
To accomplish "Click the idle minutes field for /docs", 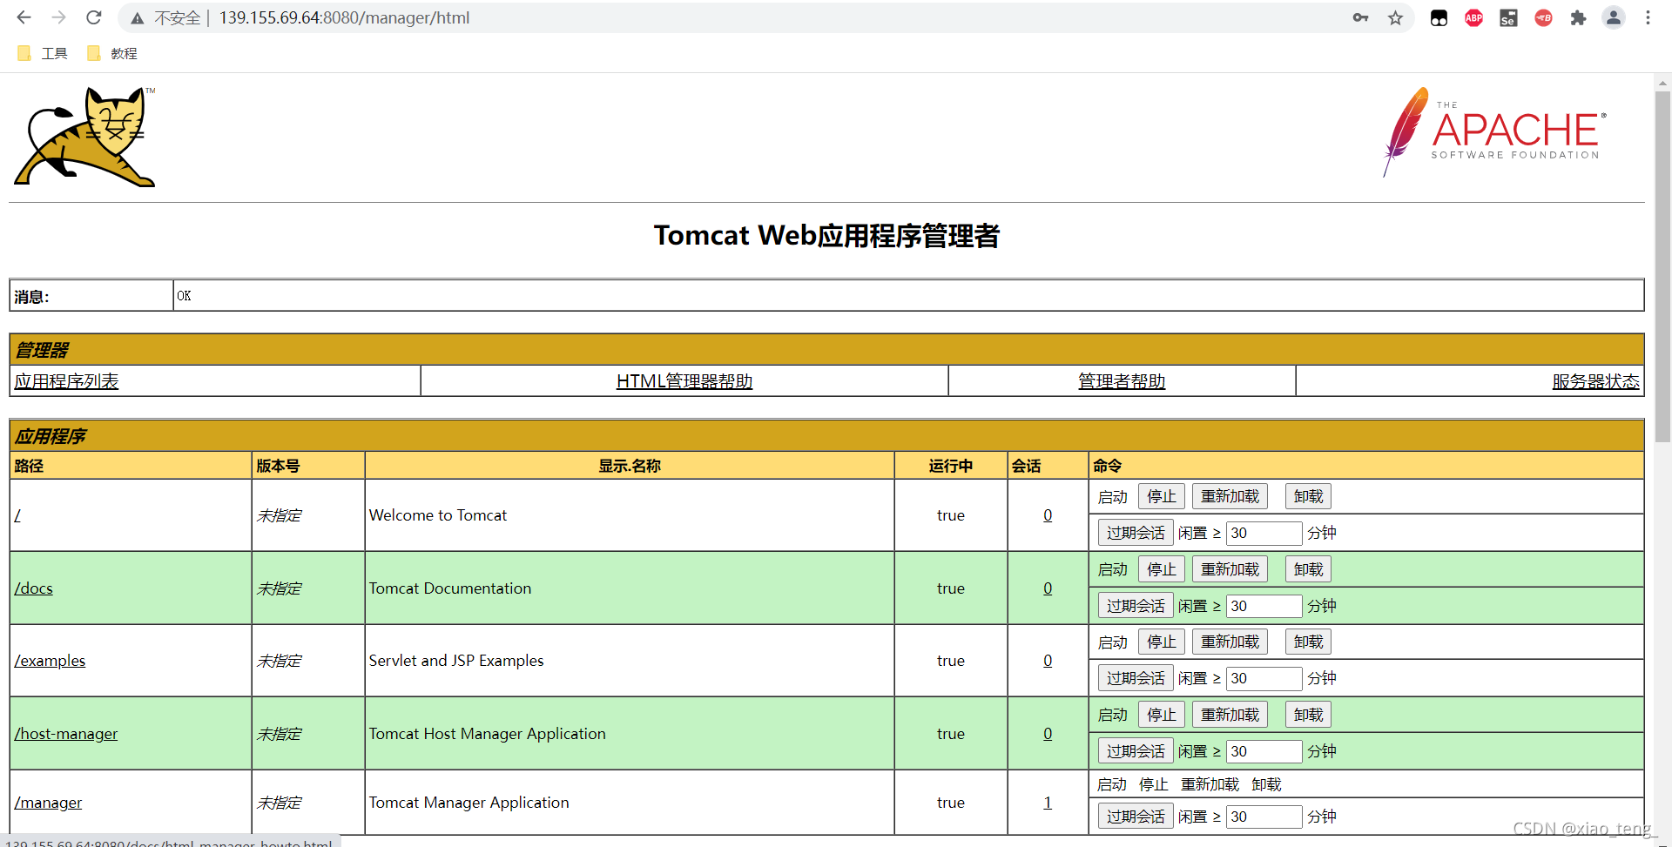I will (x=1264, y=606).
